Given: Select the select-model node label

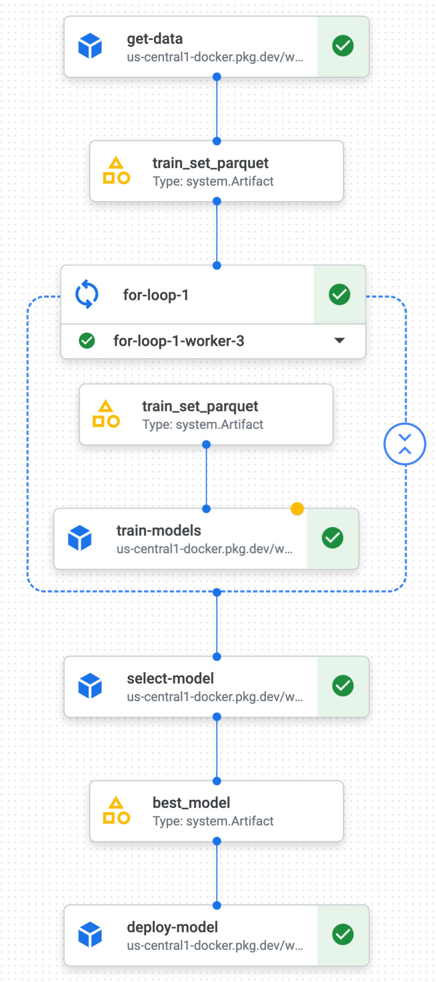Looking at the screenshot, I should click(x=170, y=679).
